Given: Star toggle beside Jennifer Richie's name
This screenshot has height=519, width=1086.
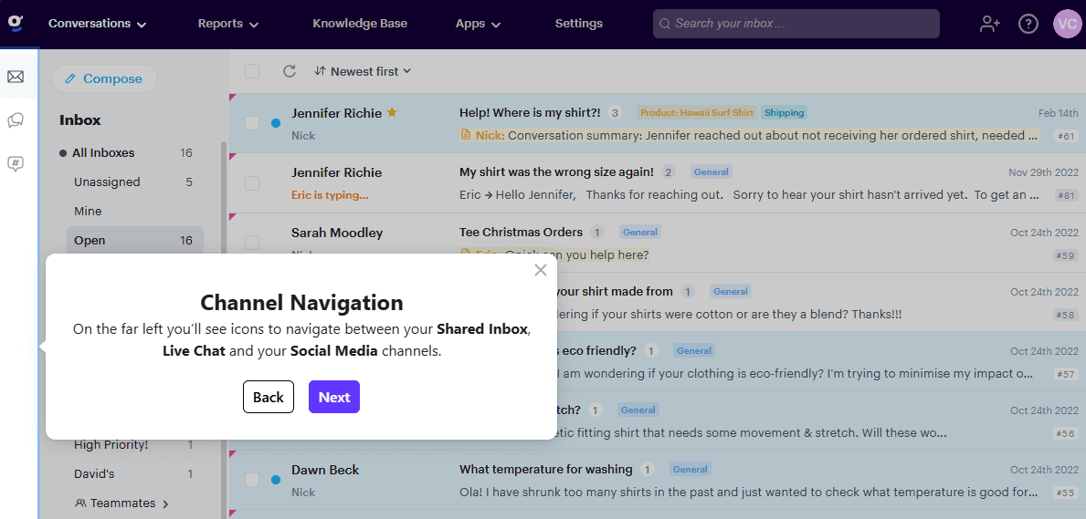Looking at the screenshot, I should point(392,112).
